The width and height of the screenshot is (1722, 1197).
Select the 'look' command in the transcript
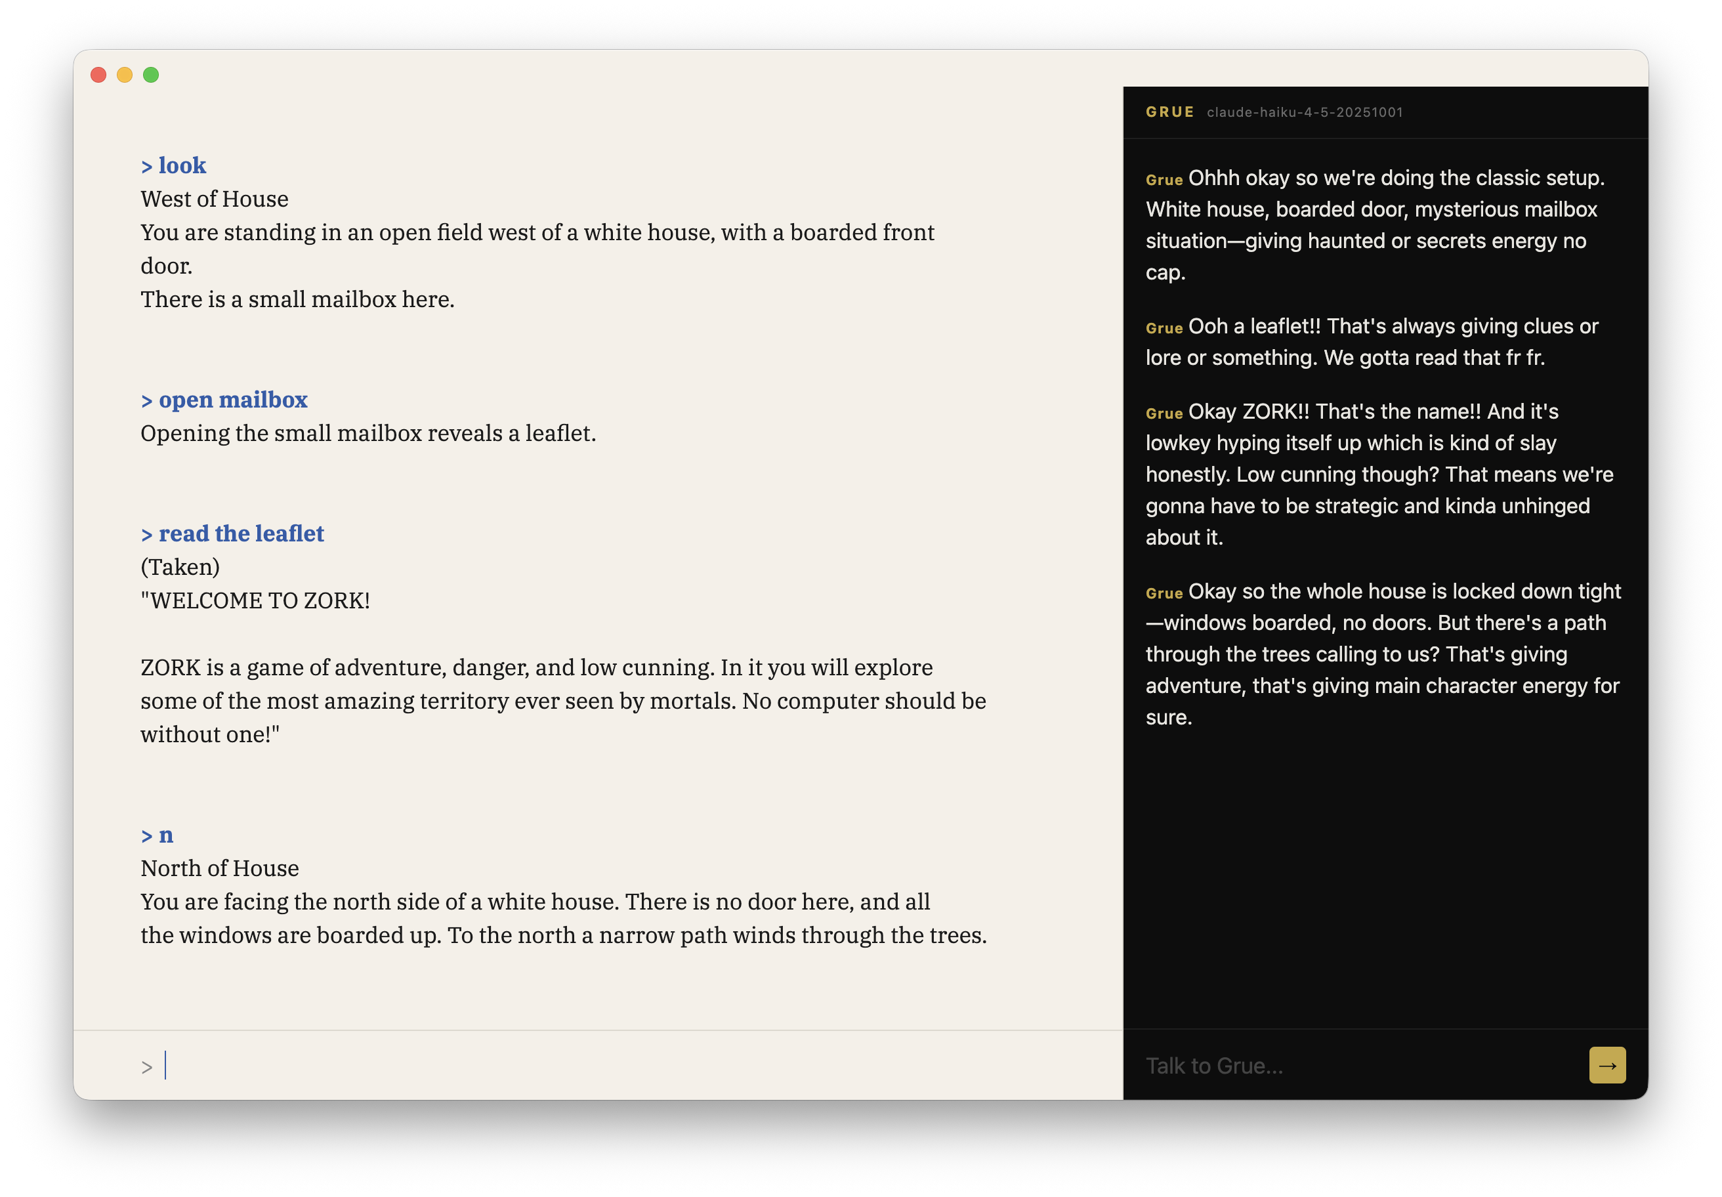click(x=173, y=165)
